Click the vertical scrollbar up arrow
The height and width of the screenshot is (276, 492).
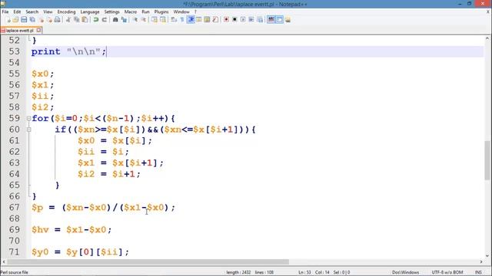tap(487, 38)
